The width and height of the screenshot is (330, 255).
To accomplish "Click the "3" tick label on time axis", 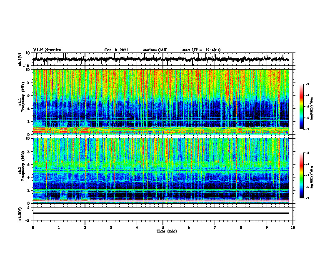I will tap(111, 227).
